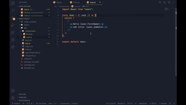
Task: Open User.js under components folder
Action: point(29,37)
